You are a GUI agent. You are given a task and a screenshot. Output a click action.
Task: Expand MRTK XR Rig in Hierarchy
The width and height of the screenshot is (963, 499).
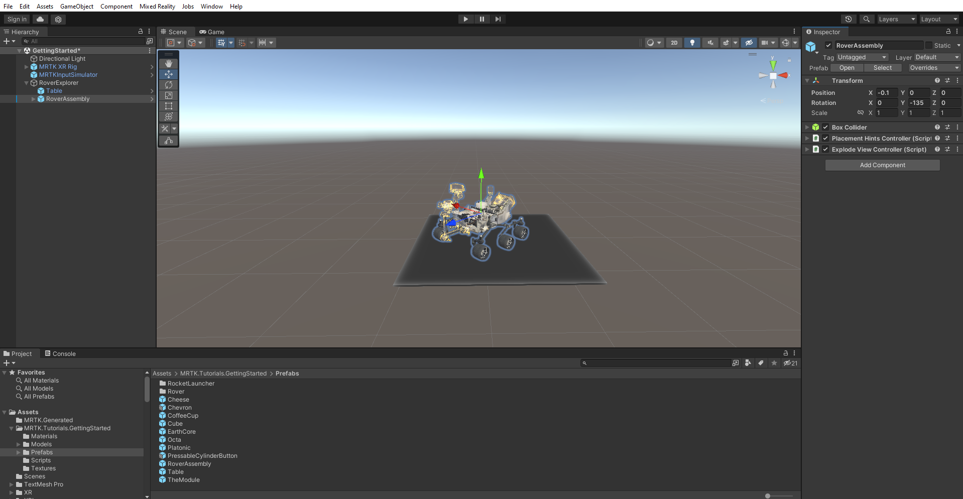coord(27,67)
